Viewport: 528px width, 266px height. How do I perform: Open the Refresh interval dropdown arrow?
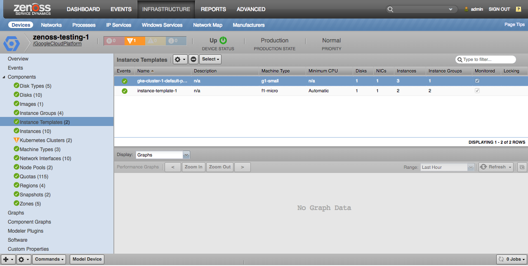click(x=510, y=167)
